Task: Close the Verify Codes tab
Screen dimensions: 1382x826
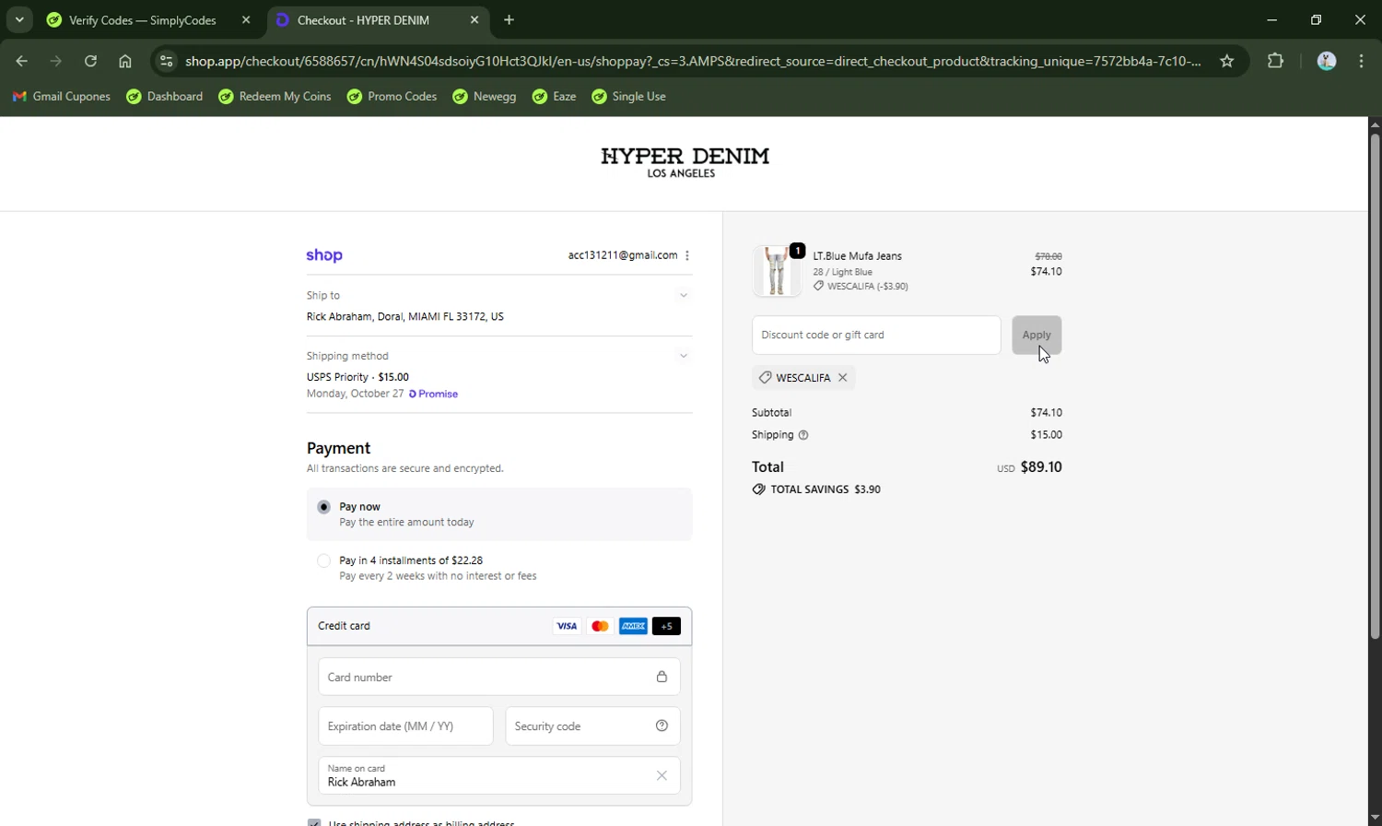Action: pos(246,19)
